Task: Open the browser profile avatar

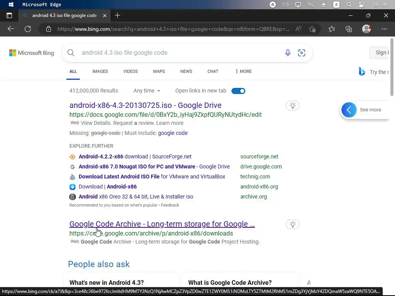Action: 366,29
